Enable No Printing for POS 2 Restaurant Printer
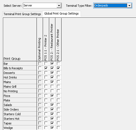This screenshot has height=130, width=136. [x=52, y=91]
